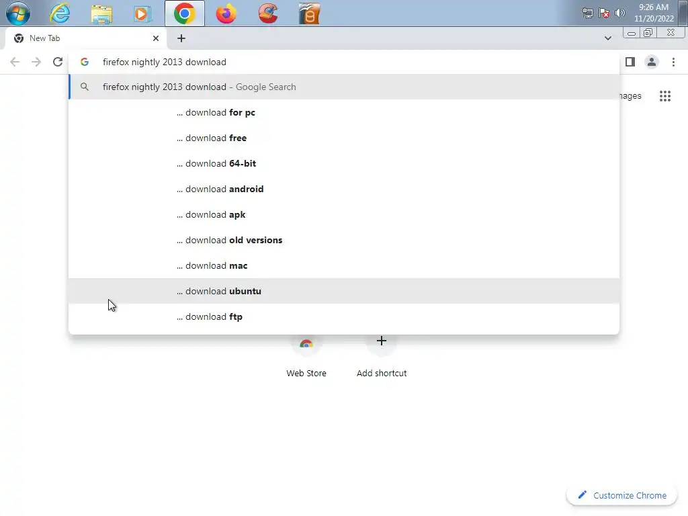
Task: Click the magnifier icon in first suggestion
Action: point(85,87)
